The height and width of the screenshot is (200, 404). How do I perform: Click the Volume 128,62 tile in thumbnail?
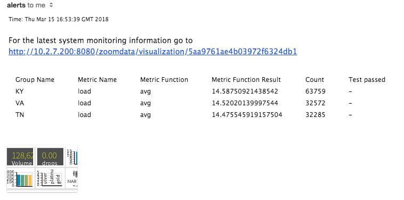point(20,156)
